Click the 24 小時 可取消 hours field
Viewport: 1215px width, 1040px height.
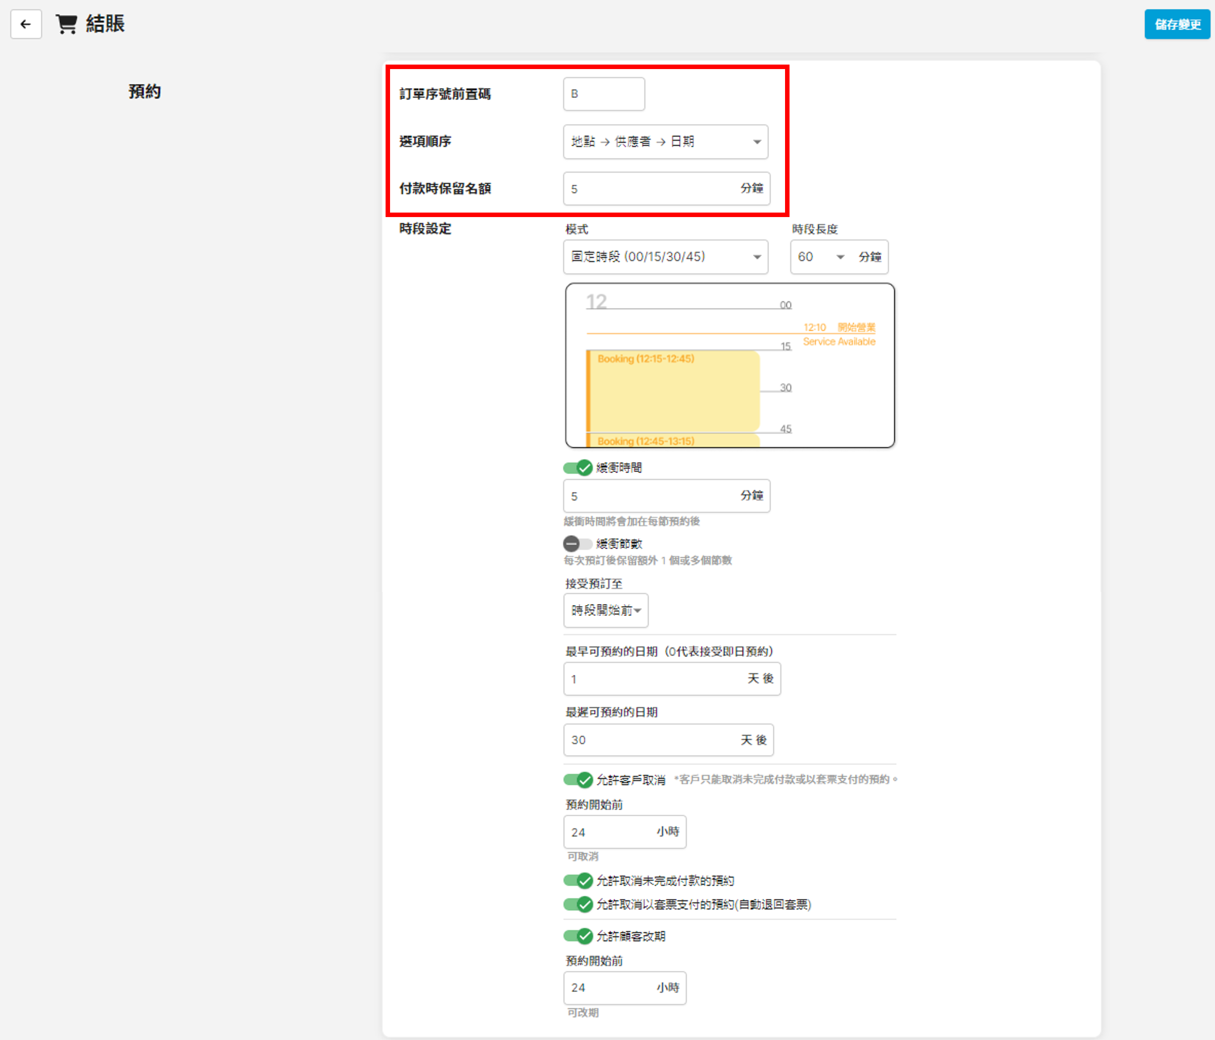coord(610,832)
